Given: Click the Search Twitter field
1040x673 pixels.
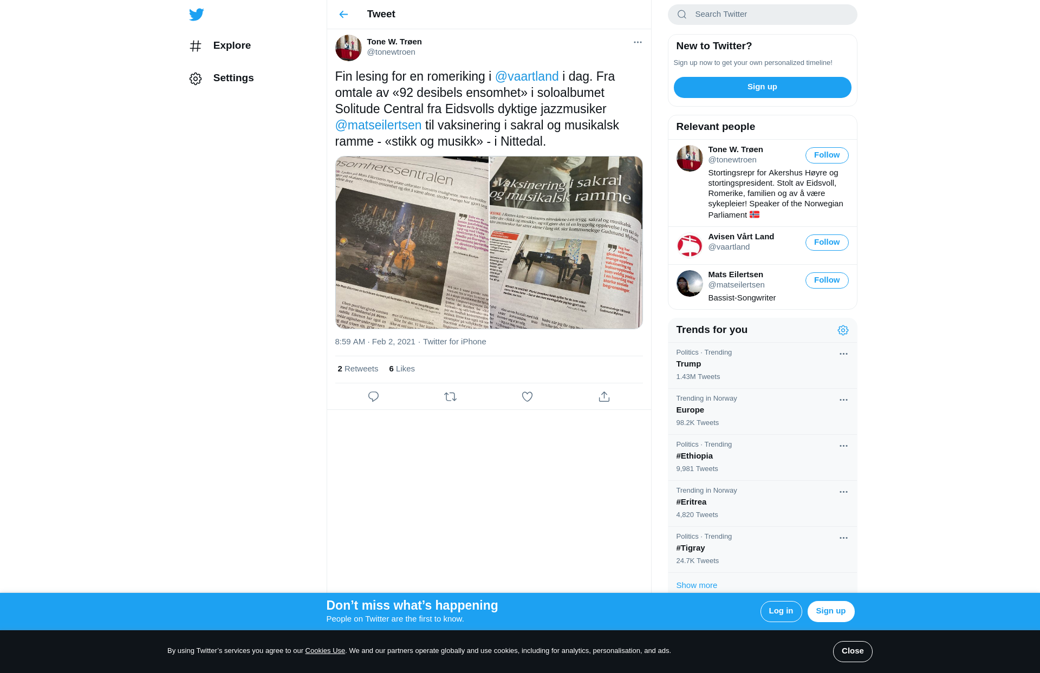Looking at the screenshot, I should pyautogui.click(x=762, y=15).
